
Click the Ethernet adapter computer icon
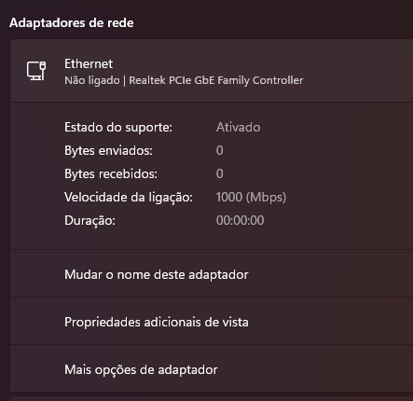coord(36,71)
